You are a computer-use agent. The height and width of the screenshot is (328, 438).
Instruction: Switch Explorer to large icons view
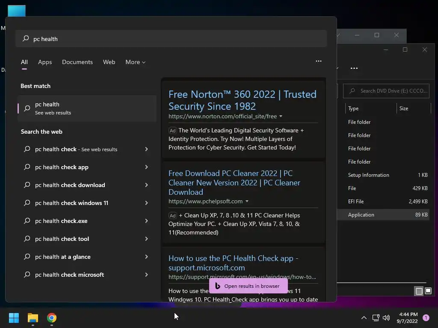coord(428,291)
